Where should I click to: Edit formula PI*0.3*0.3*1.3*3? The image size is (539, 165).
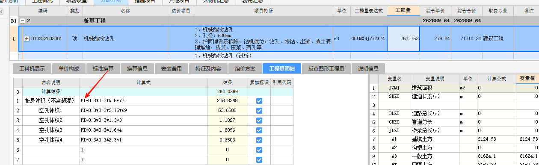(143, 120)
